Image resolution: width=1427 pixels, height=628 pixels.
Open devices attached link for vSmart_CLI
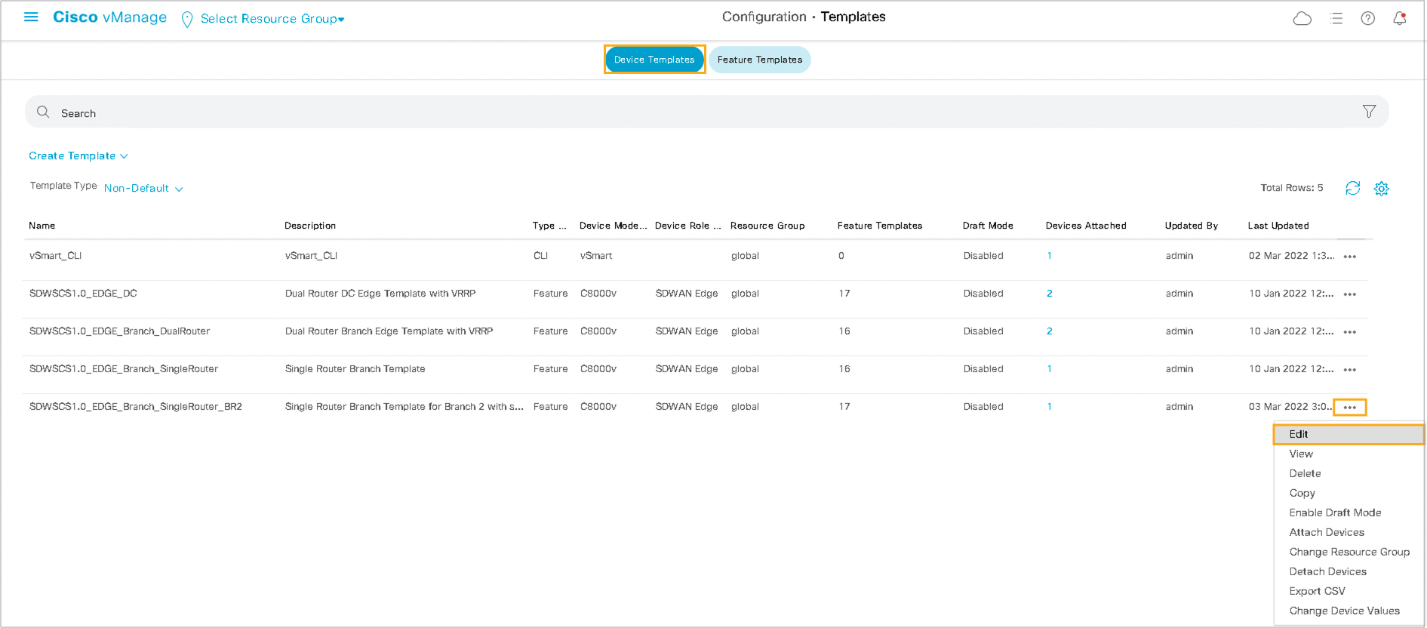[1049, 256]
